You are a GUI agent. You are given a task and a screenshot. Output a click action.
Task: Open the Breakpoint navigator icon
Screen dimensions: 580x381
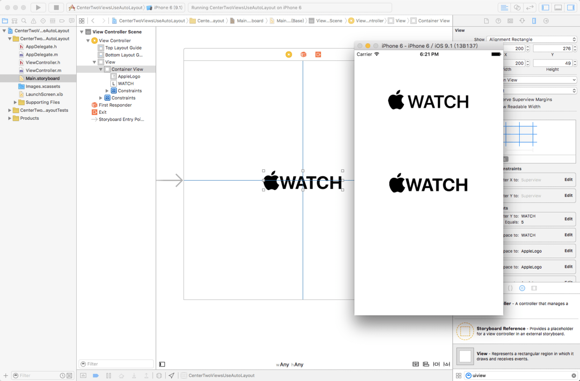click(62, 21)
